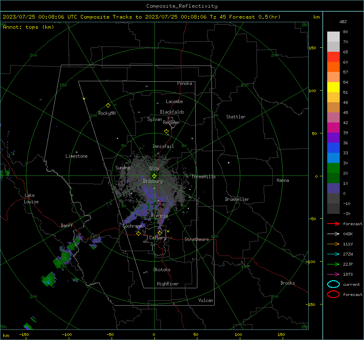Select the light grey 70–80 dBZ swatch
Screen dimensions: 364x340
[x=333, y=37]
